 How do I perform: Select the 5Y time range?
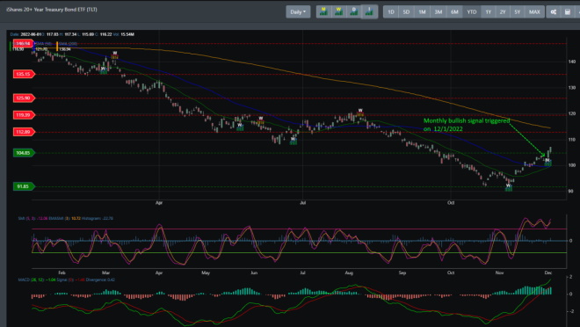[x=517, y=11]
